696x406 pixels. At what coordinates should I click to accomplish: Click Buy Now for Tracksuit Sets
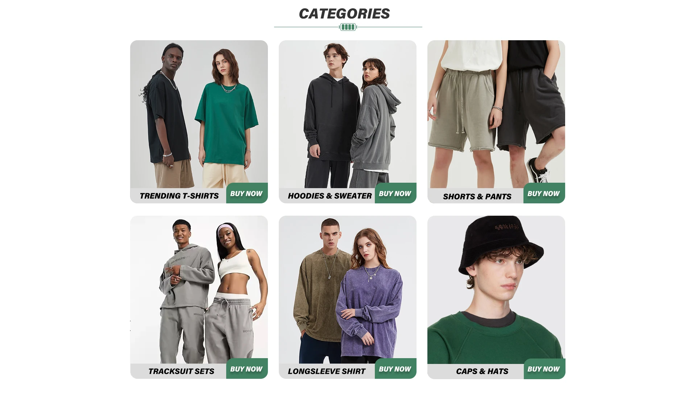click(x=247, y=369)
